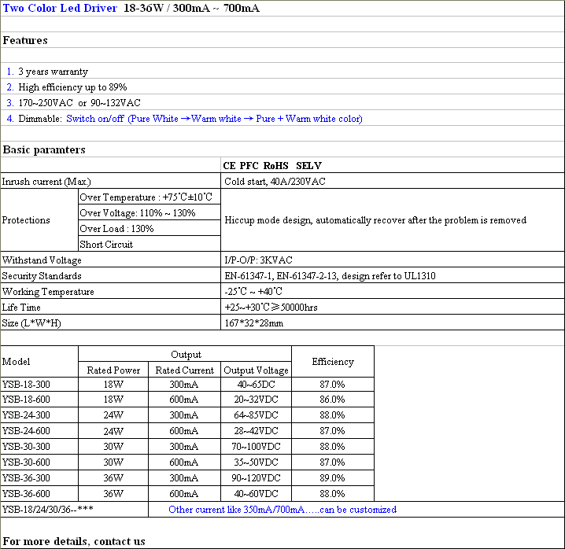This screenshot has height=549, width=565.
Task: Click the "CE PFC RoHS SELV" certifications cell
Action: point(272,166)
